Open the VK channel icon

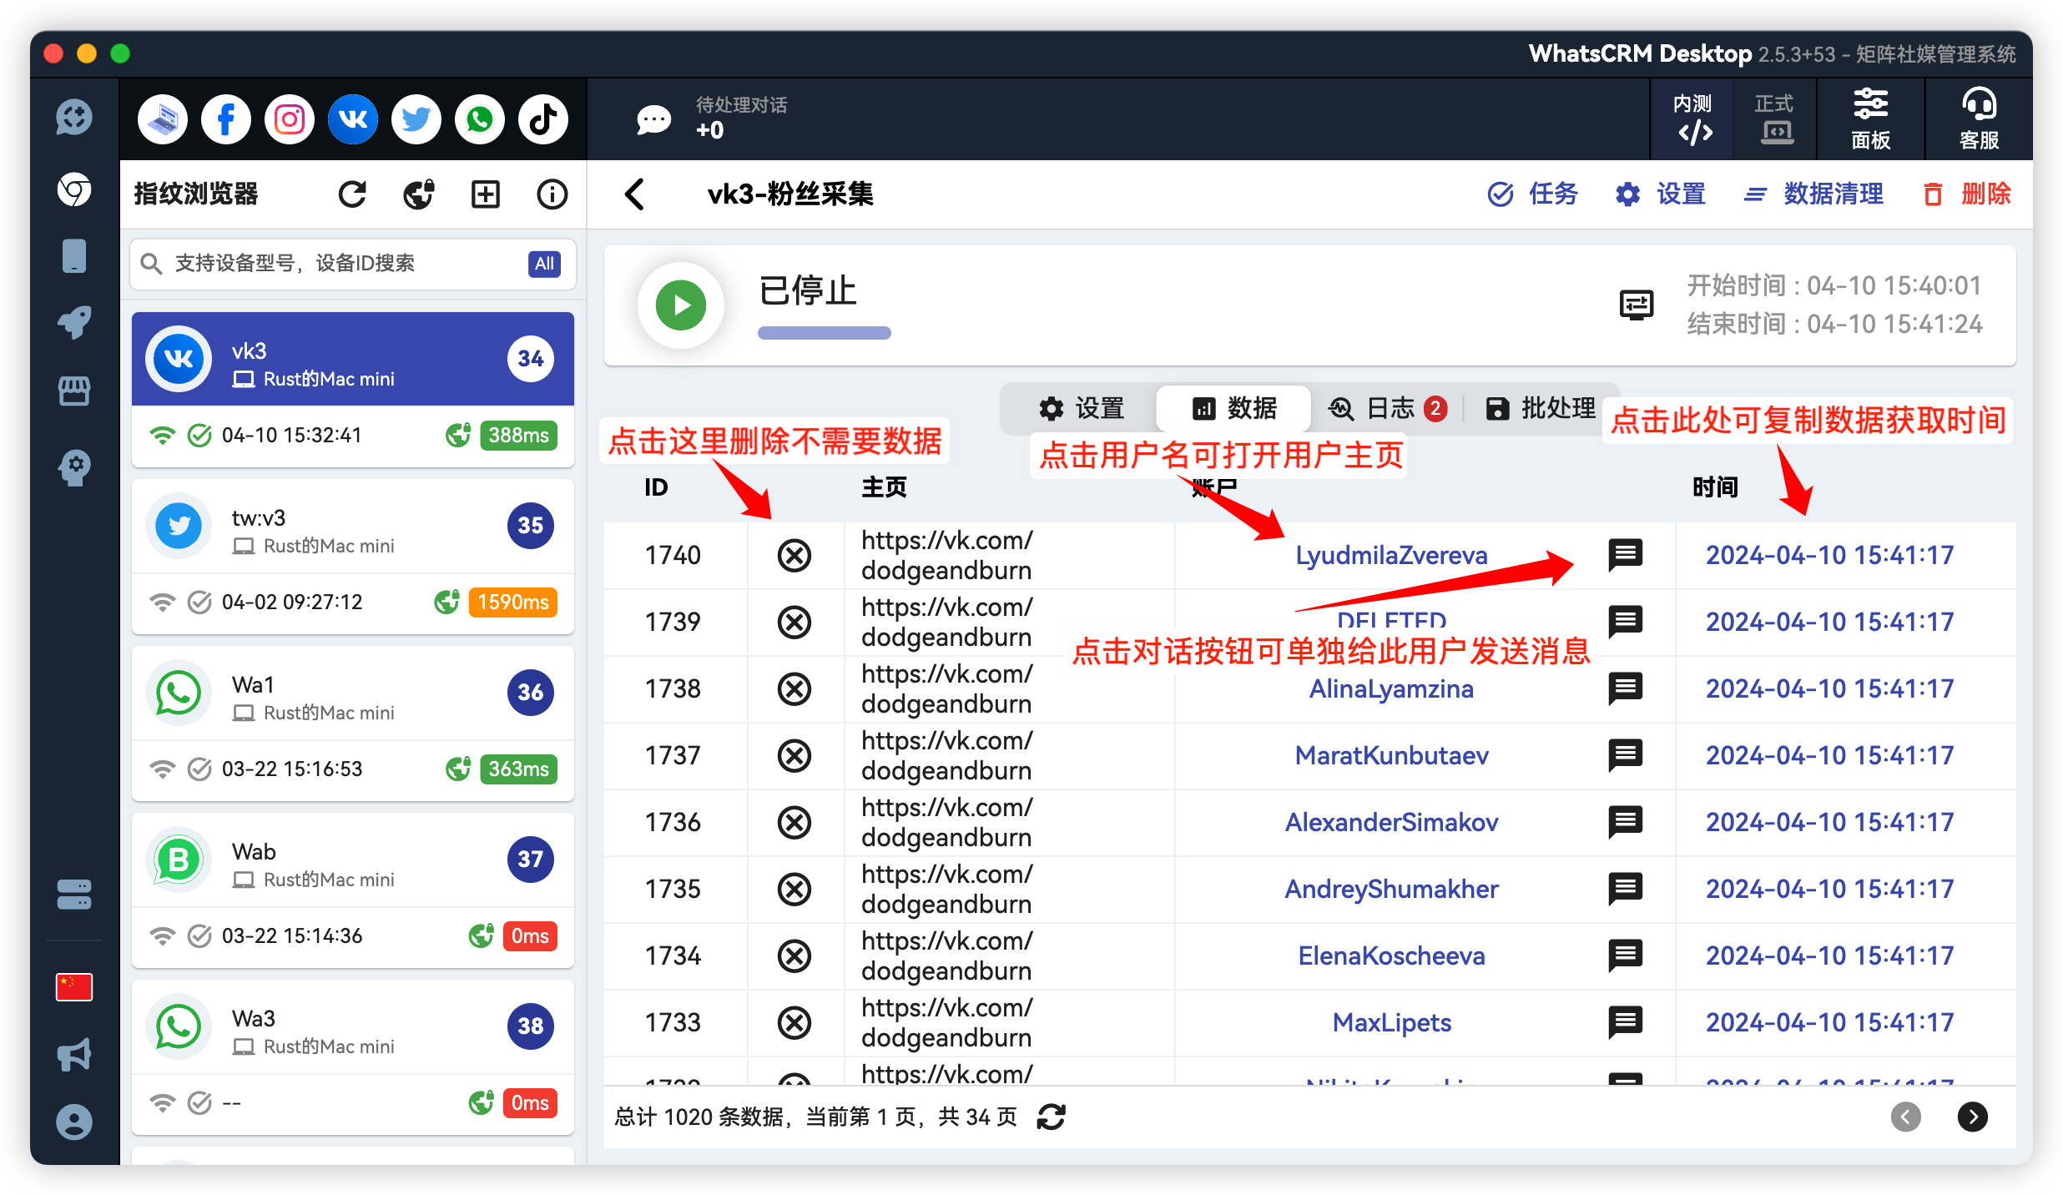(352, 118)
